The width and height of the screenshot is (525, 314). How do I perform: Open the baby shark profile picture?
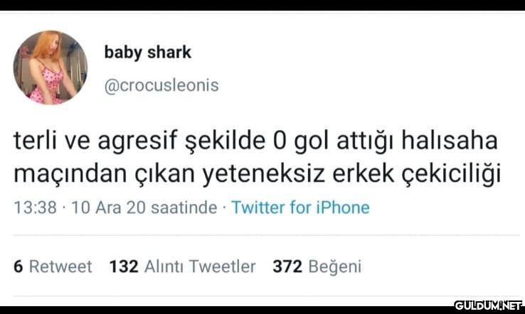(x=51, y=68)
